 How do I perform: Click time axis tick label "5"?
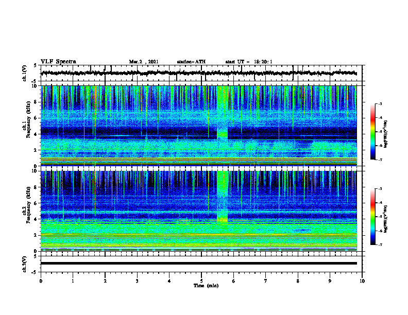click(x=201, y=281)
